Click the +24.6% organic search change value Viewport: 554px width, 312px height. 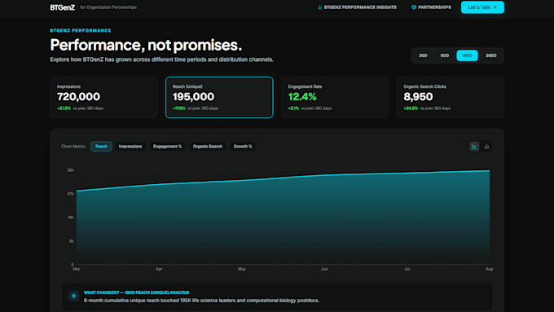tap(411, 108)
